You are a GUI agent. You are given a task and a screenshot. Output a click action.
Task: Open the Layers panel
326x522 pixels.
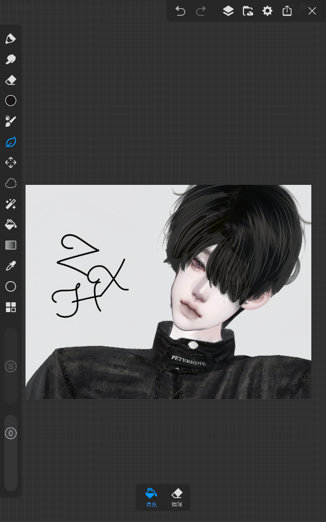point(228,11)
